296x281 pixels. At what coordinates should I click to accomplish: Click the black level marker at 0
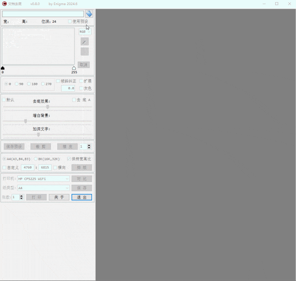tap(3, 68)
